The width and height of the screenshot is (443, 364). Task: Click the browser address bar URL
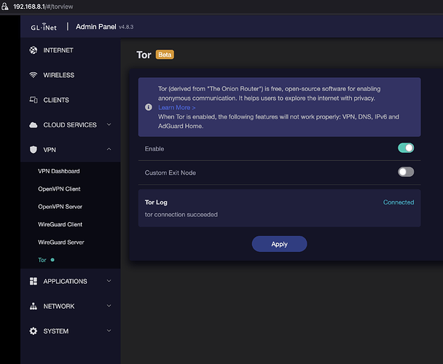[43, 7]
